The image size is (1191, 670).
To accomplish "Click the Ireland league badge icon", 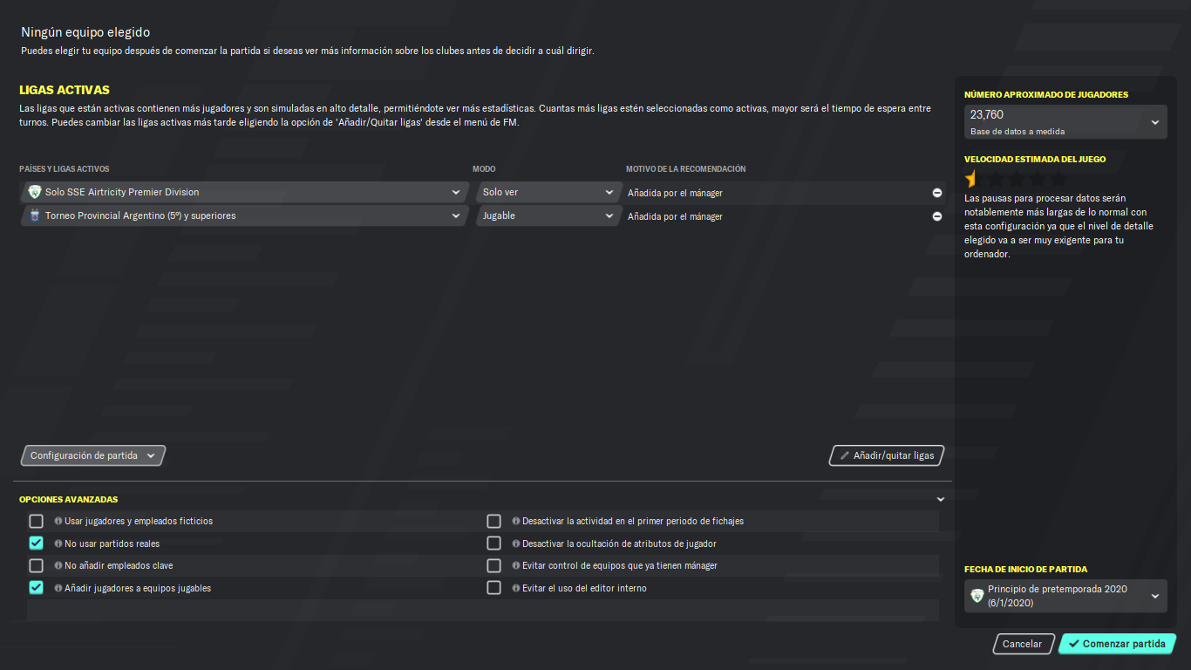I will 35,192.
